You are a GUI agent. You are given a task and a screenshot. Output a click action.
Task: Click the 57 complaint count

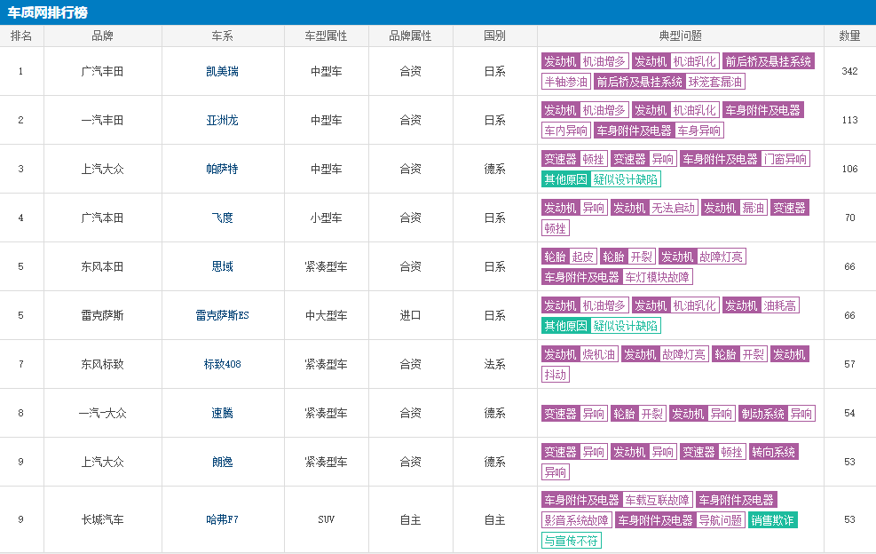point(849,364)
